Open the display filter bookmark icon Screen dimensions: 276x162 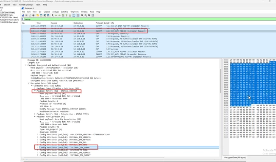point(22,19)
